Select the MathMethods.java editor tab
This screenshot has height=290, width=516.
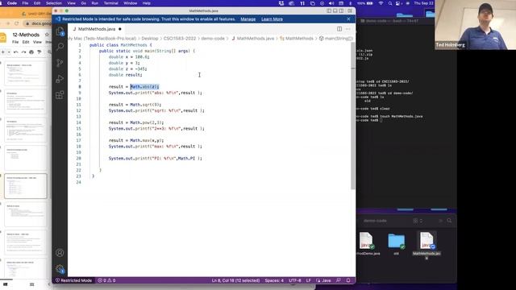tap(97, 29)
